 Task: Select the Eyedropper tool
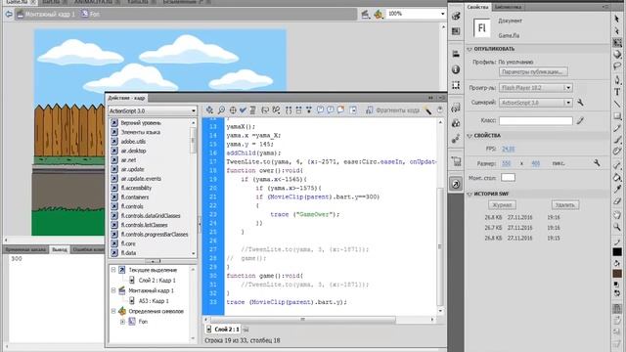tap(617, 189)
